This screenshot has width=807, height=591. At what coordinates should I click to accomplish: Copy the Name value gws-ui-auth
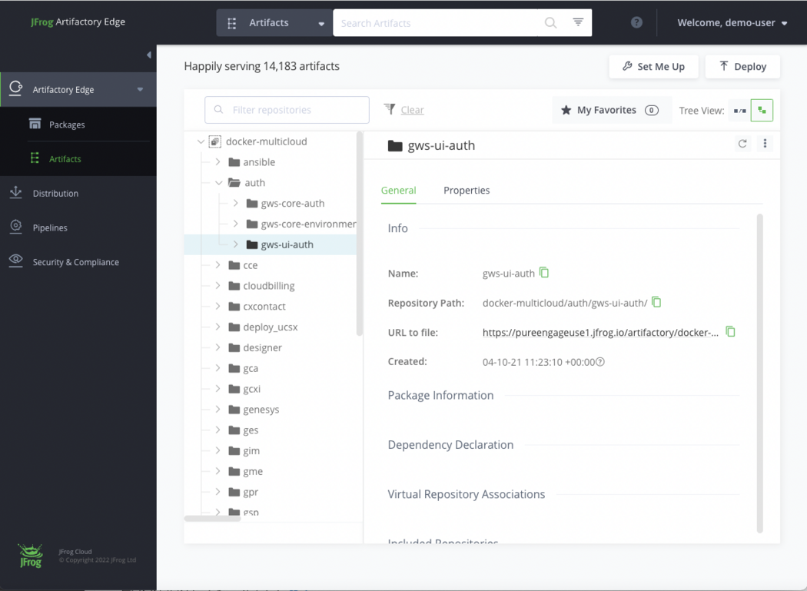coord(544,272)
